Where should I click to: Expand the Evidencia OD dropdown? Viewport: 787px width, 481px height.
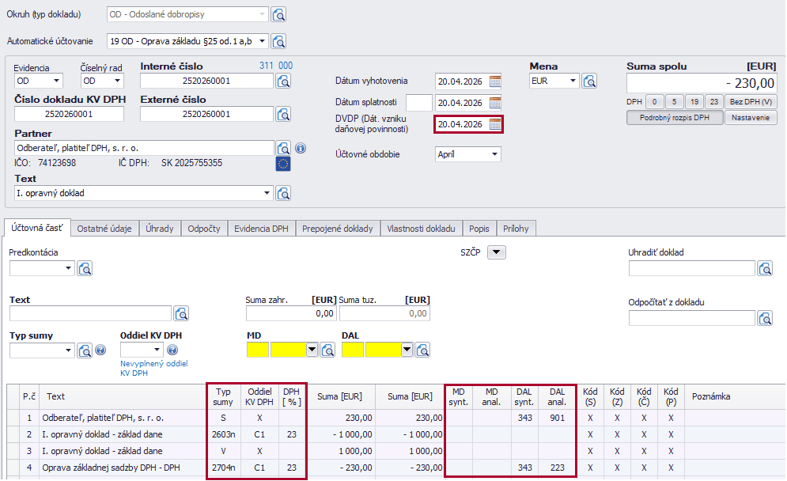point(57,81)
